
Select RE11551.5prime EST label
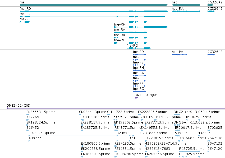(128, 149)
